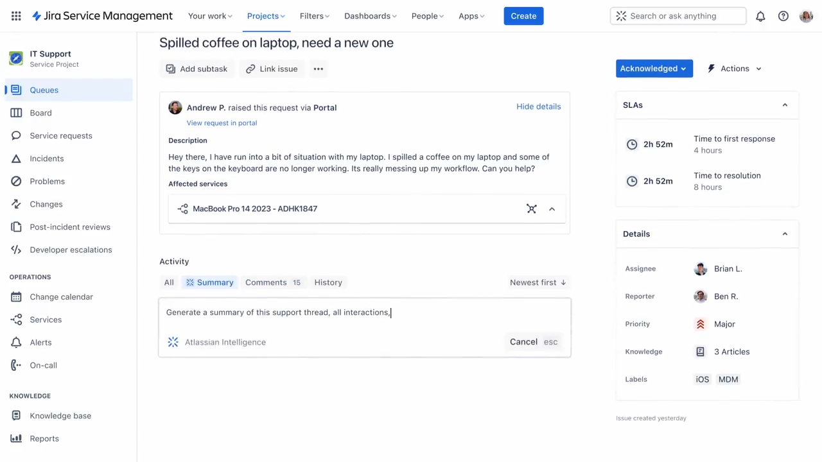Open Knowledge base in sidebar

(x=60, y=416)
